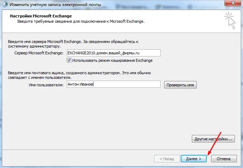Image resolution: width=243 pixels, height=168 pixels.
Task: Focus the Сервер Microsoft Exchange field
Action: click(x=114, y=53)
